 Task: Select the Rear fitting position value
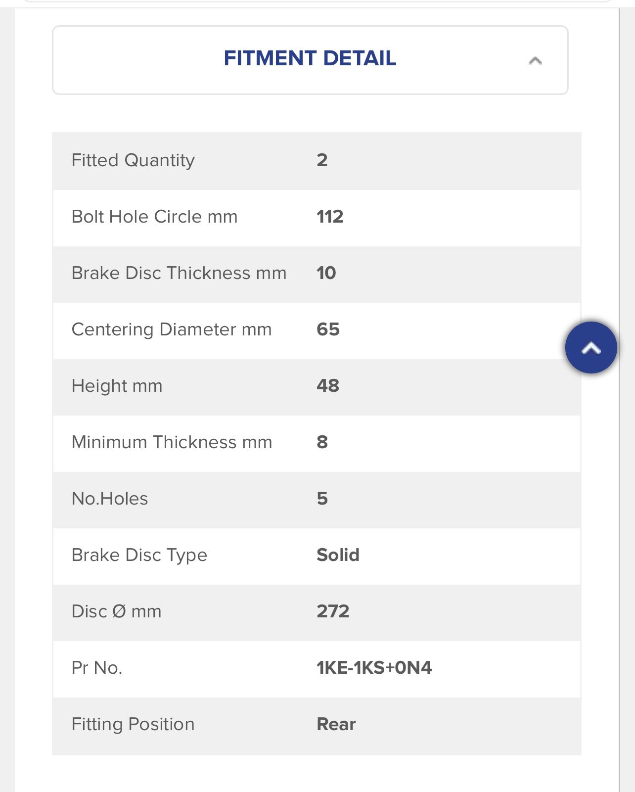point(336,724)
